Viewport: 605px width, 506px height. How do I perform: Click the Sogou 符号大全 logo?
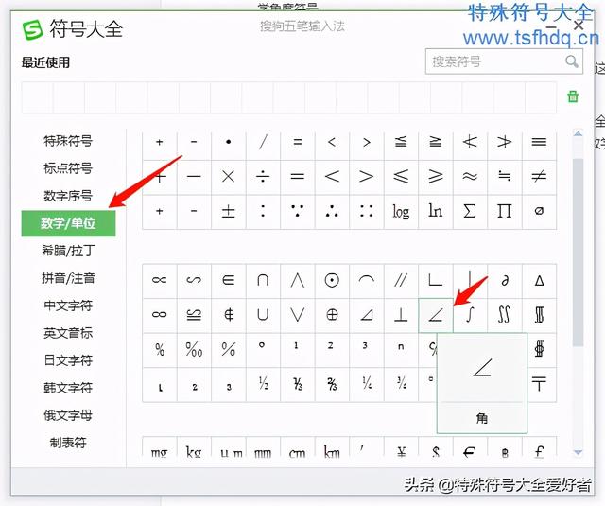(32, 29)
